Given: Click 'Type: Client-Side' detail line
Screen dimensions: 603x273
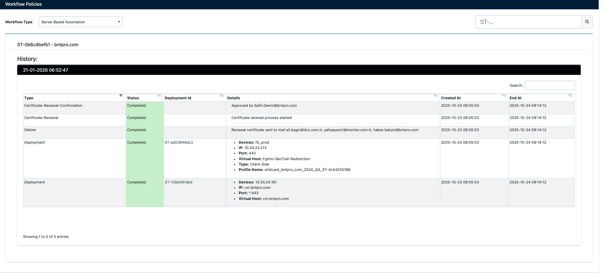Looking at the screenshot, I should pyautogui.click(x=254, y=164).
